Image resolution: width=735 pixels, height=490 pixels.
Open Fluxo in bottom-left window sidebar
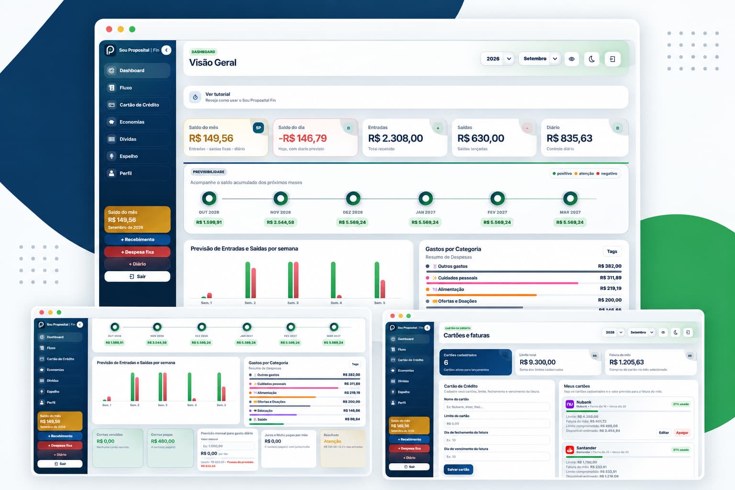pyautogui.click(x=60, y=348)
